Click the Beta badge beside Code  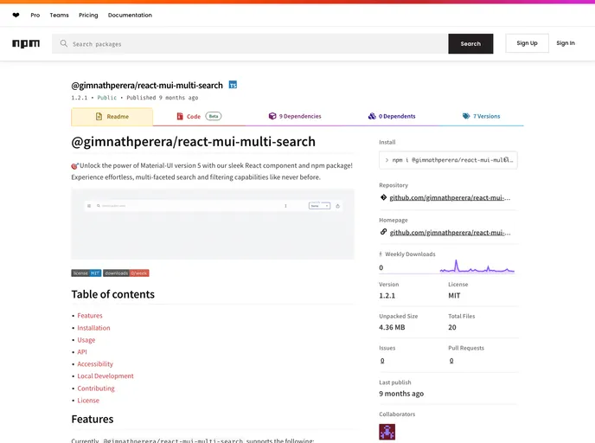(214, 116)
